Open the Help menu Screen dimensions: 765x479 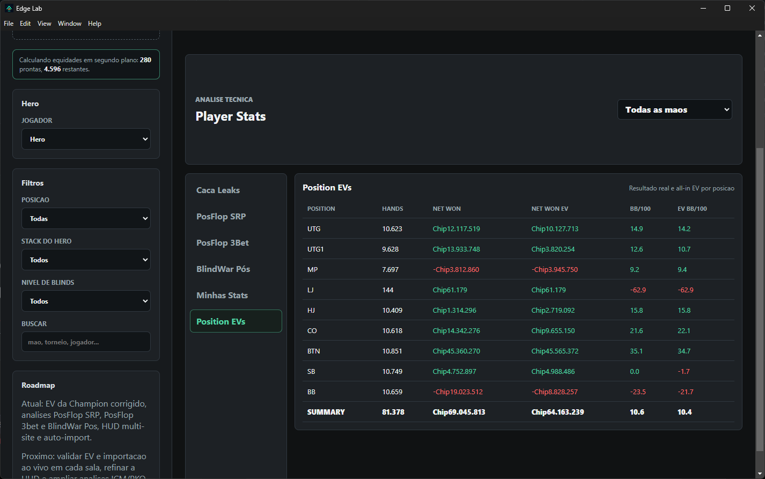(x=94, y=24)
